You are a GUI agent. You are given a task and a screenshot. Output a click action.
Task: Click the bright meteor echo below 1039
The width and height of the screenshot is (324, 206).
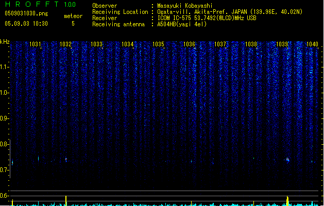coord(287,160)
